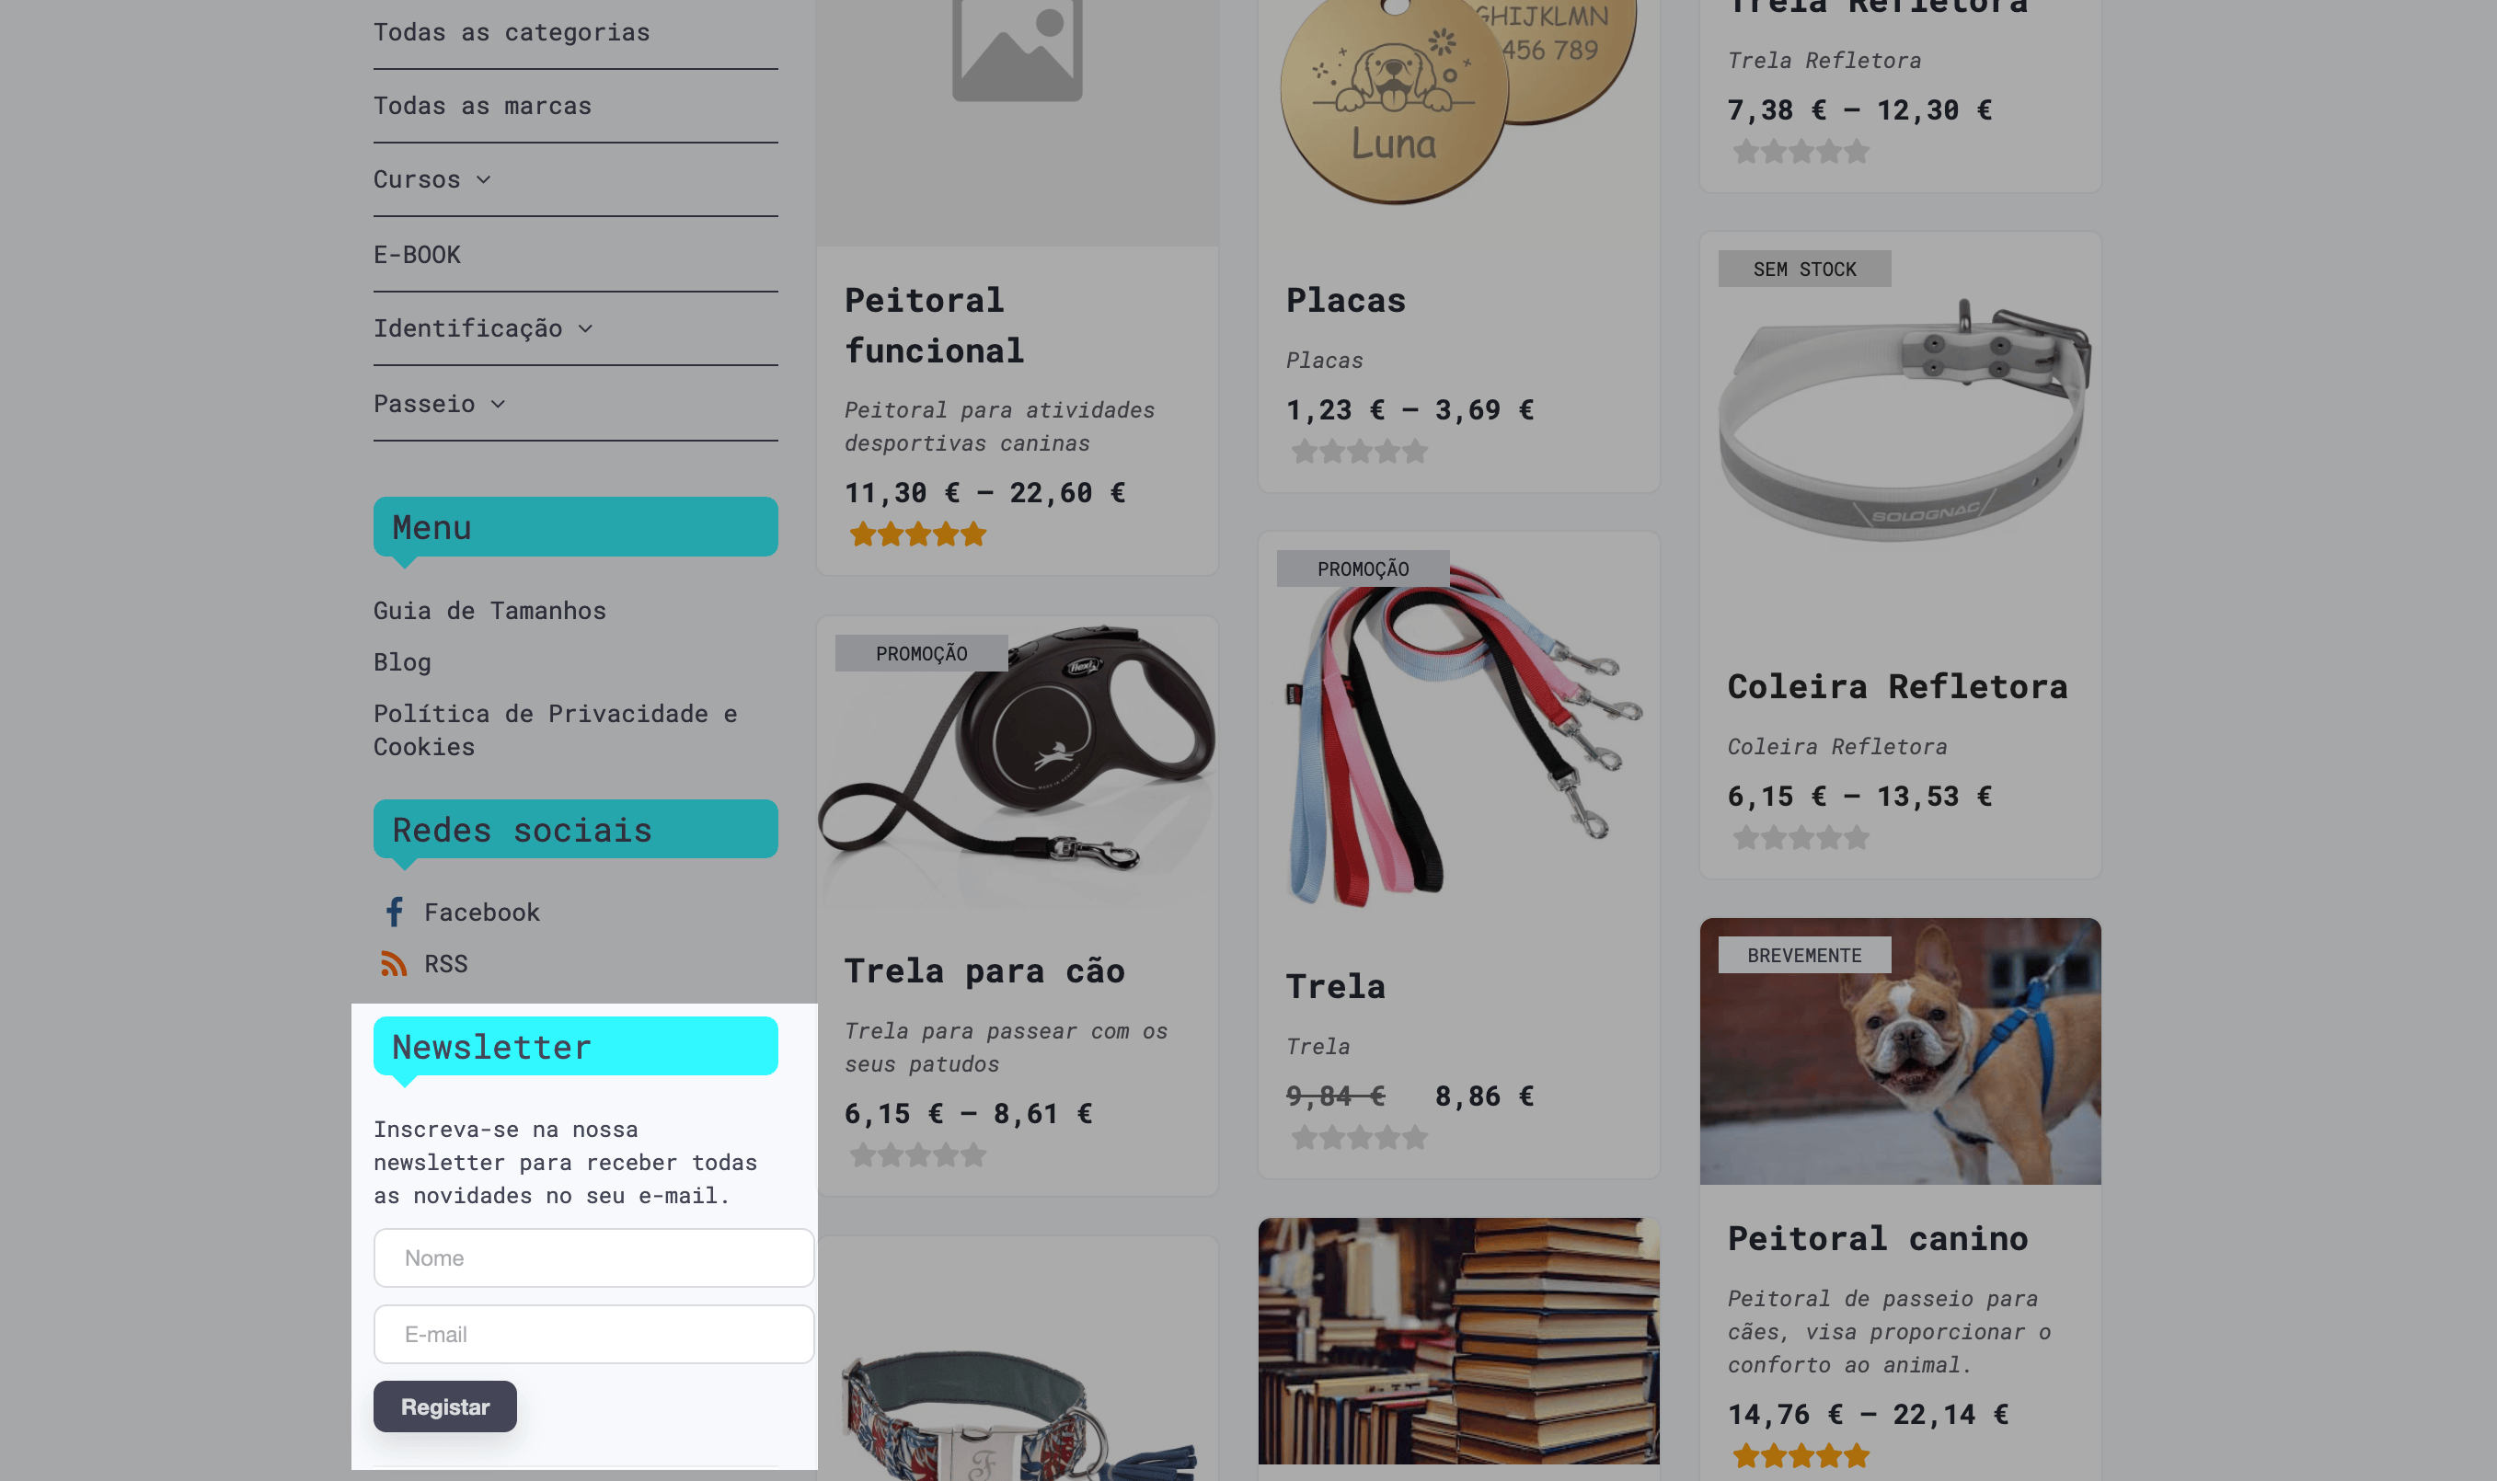This screenshot has width=2497, height=1481.
Task: Click the Peitoral canino gold stars
Action: pos(1801,1456)
